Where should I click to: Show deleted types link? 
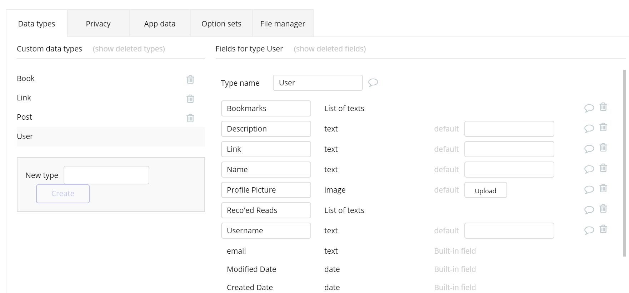tap(129, 49)
